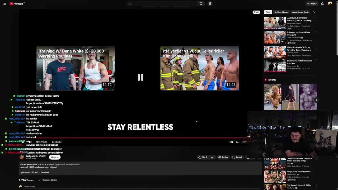Go to the YouTube Premium home logo
This screenshot has width=338, height=190.
pyautogui.click(x=16, y=4)
